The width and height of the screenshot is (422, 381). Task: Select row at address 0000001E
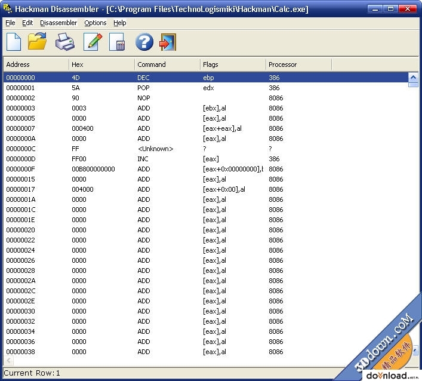[x=206, y=220]
